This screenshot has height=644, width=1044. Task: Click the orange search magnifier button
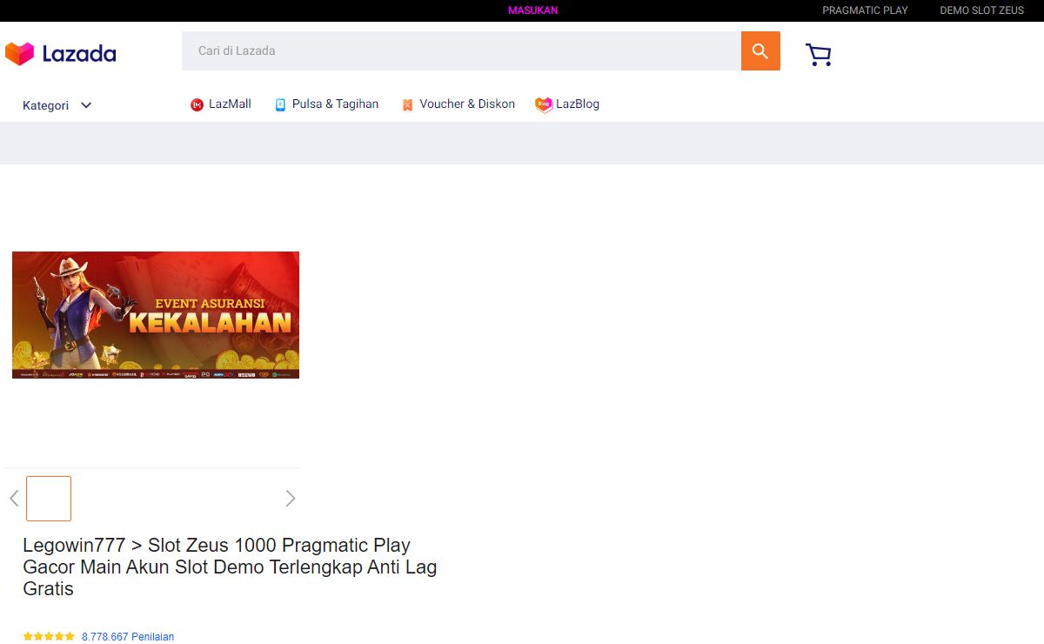tap(760, 51)
